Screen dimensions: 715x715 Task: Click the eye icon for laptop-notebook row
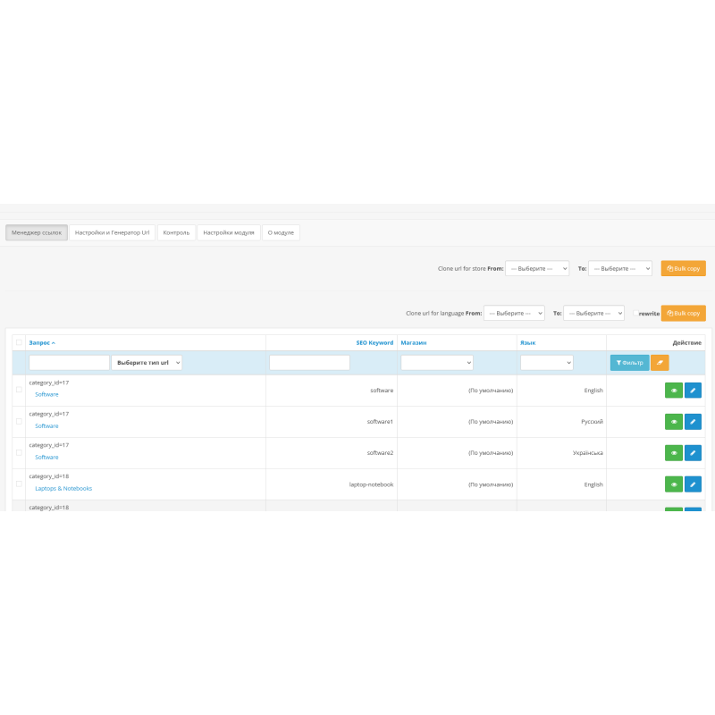pos(674,484)
